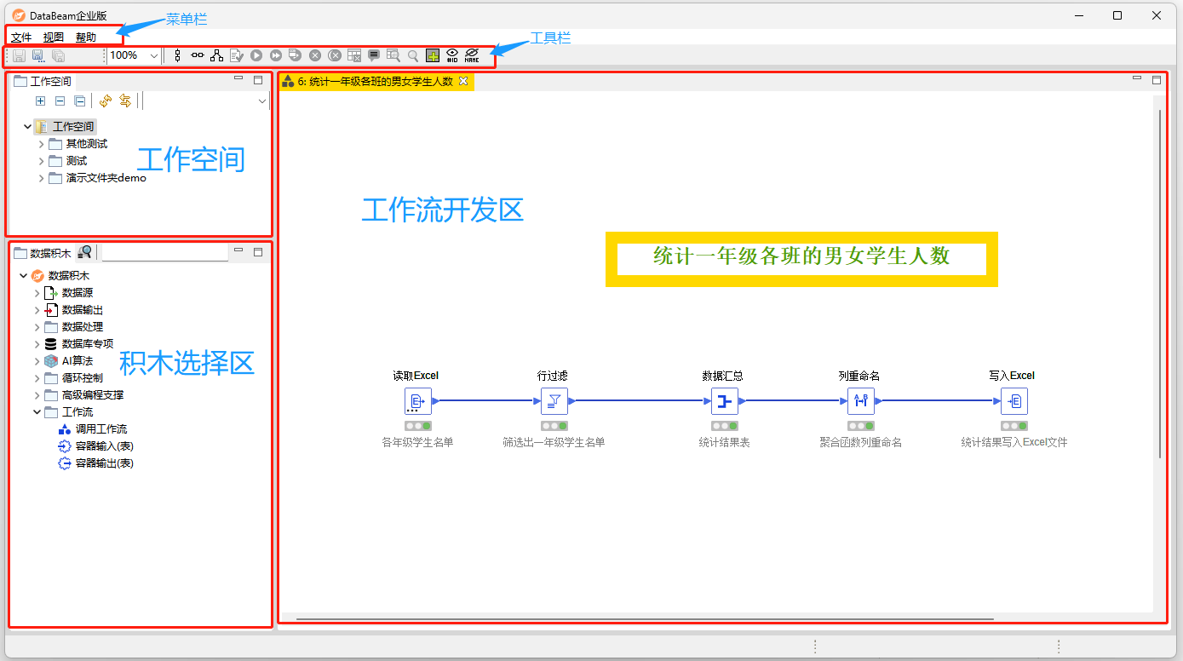This screenshot has height=661, width=1183.
Task: Select the 列重命名 node icon
Action: 860,401
